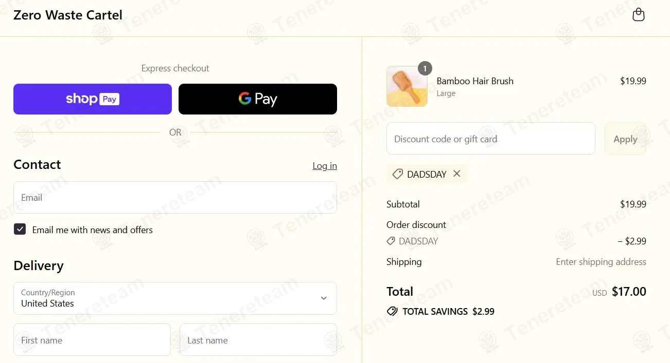
Task: Click the Bamboo Hair Brush thumbnail
Action: point(407,86)
